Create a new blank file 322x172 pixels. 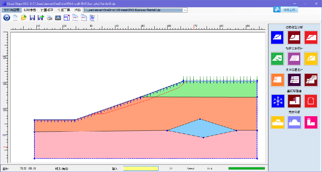pyautogui.click(x=15, y=18)
